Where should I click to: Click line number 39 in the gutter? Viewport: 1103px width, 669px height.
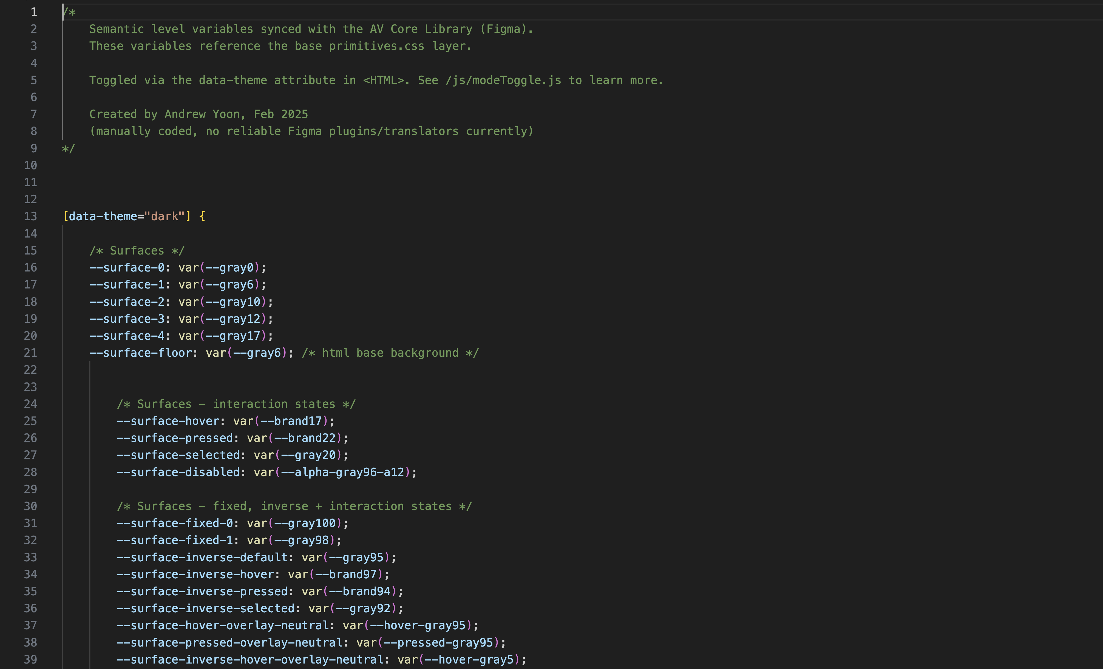coord(30,659)
